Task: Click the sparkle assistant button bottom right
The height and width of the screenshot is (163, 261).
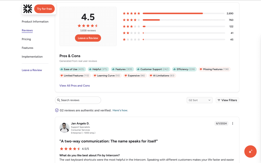Action: (x=250, y=152)
